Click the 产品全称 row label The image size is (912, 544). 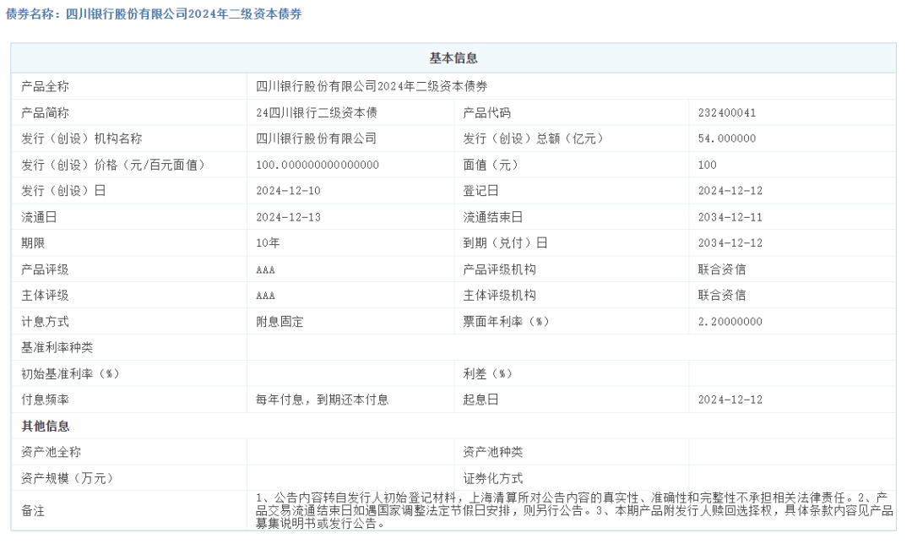click(x=45, y=87)
